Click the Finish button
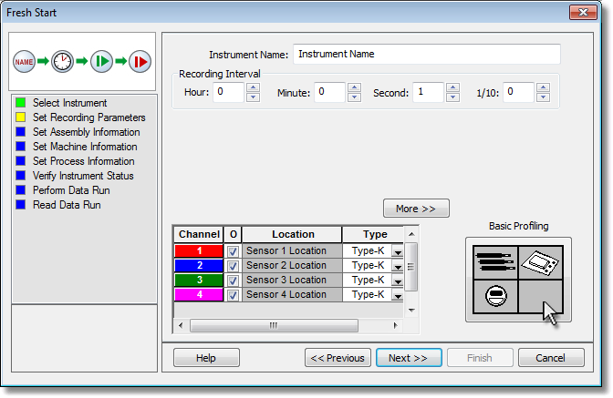This screenshot has width=613, height=398. pos(480,357)
